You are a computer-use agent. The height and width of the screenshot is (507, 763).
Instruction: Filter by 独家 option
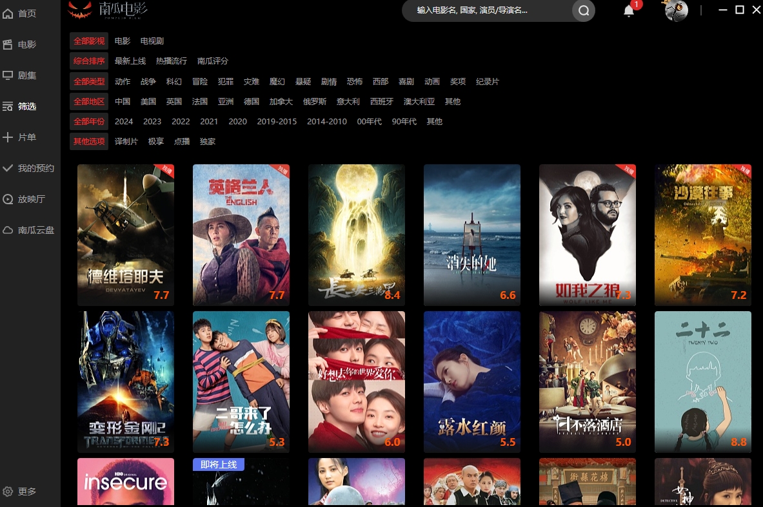point(208,142)
